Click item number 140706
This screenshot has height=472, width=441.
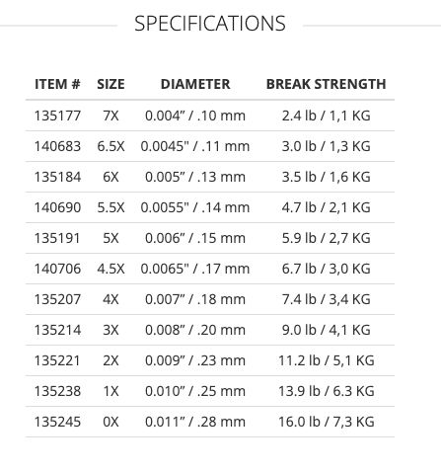[57, 269]
